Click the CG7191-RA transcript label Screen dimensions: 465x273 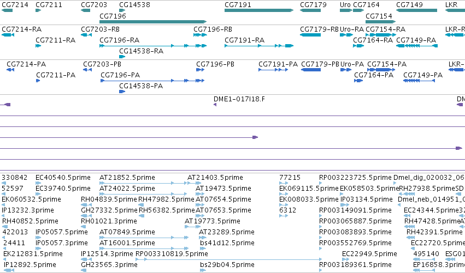245,40
